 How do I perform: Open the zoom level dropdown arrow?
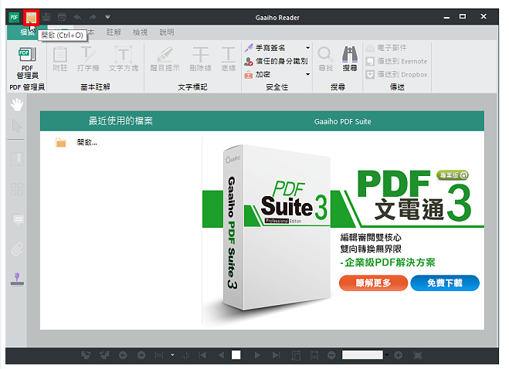tap(387, 355)
